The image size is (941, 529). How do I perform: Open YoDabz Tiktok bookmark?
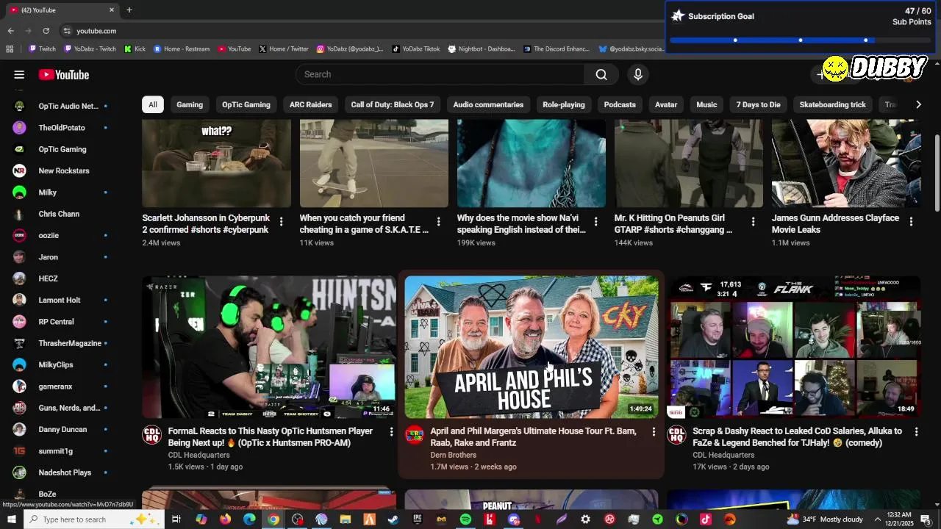coord(415,49)
